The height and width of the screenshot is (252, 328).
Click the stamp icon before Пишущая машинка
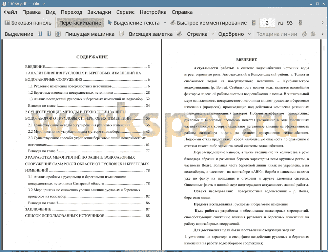point(58,34)
